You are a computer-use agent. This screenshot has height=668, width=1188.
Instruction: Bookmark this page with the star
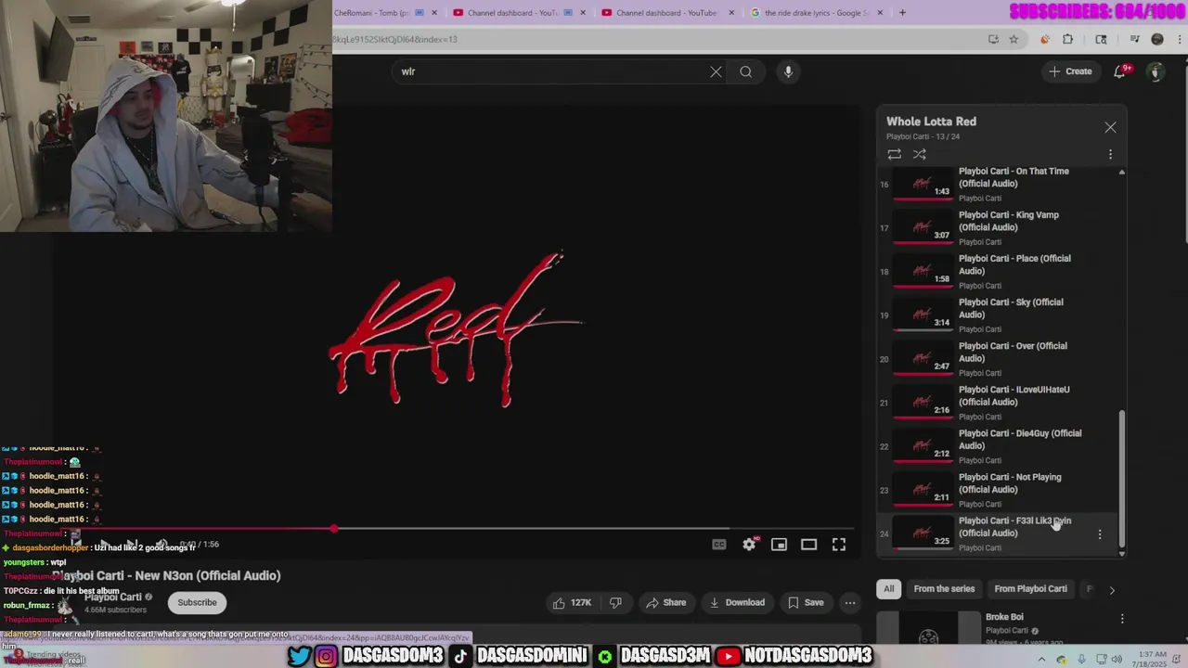click(x=1014, y=39)
